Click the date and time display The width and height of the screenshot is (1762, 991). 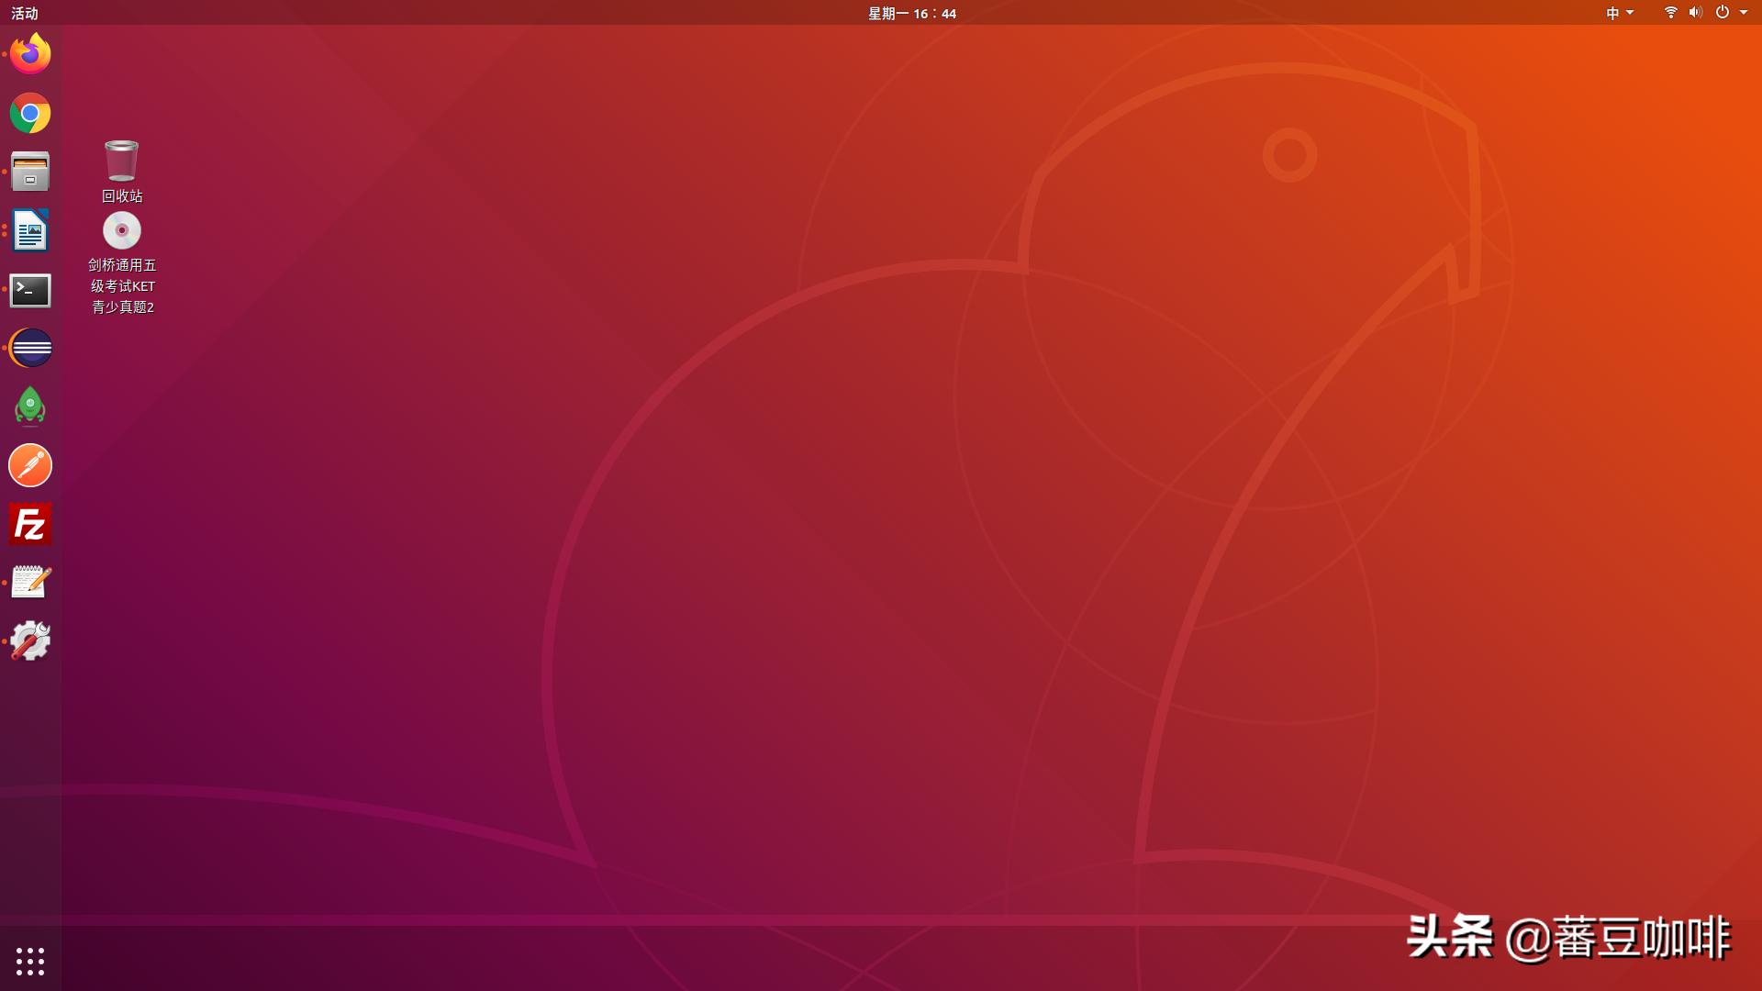[x=911, y=14]
